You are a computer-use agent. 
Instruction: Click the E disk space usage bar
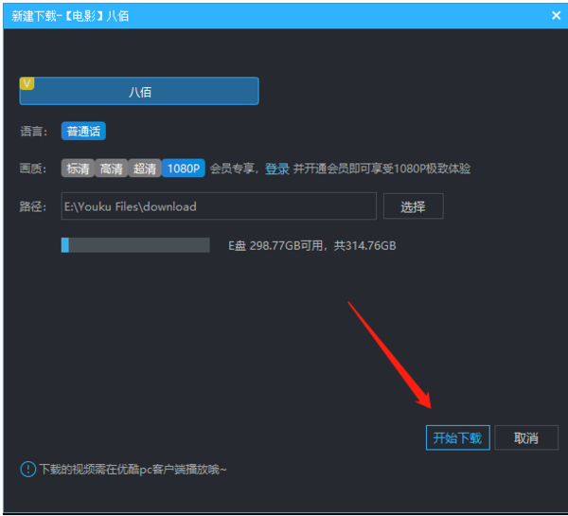point(135,245)
